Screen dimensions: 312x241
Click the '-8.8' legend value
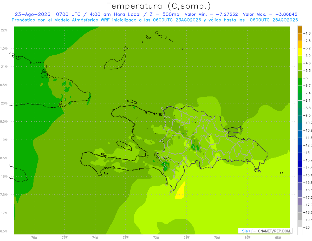pos(307,108)
